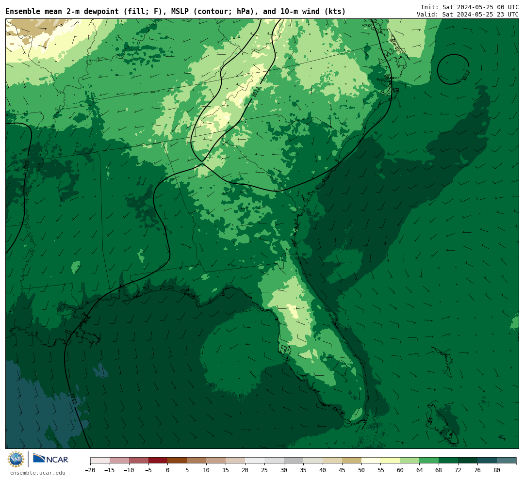
Task: Click the colorbar label 50
Action: pyautogui.click(x=361, y=470)
